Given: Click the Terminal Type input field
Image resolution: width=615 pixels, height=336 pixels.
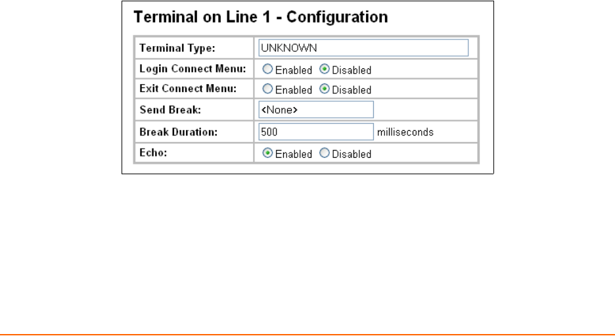Looking at the screenshot, I should point(363,49).
